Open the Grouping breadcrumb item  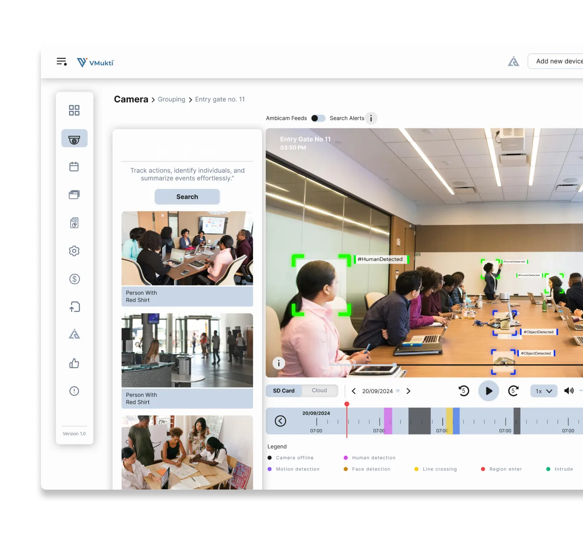(x=171, y=99)
